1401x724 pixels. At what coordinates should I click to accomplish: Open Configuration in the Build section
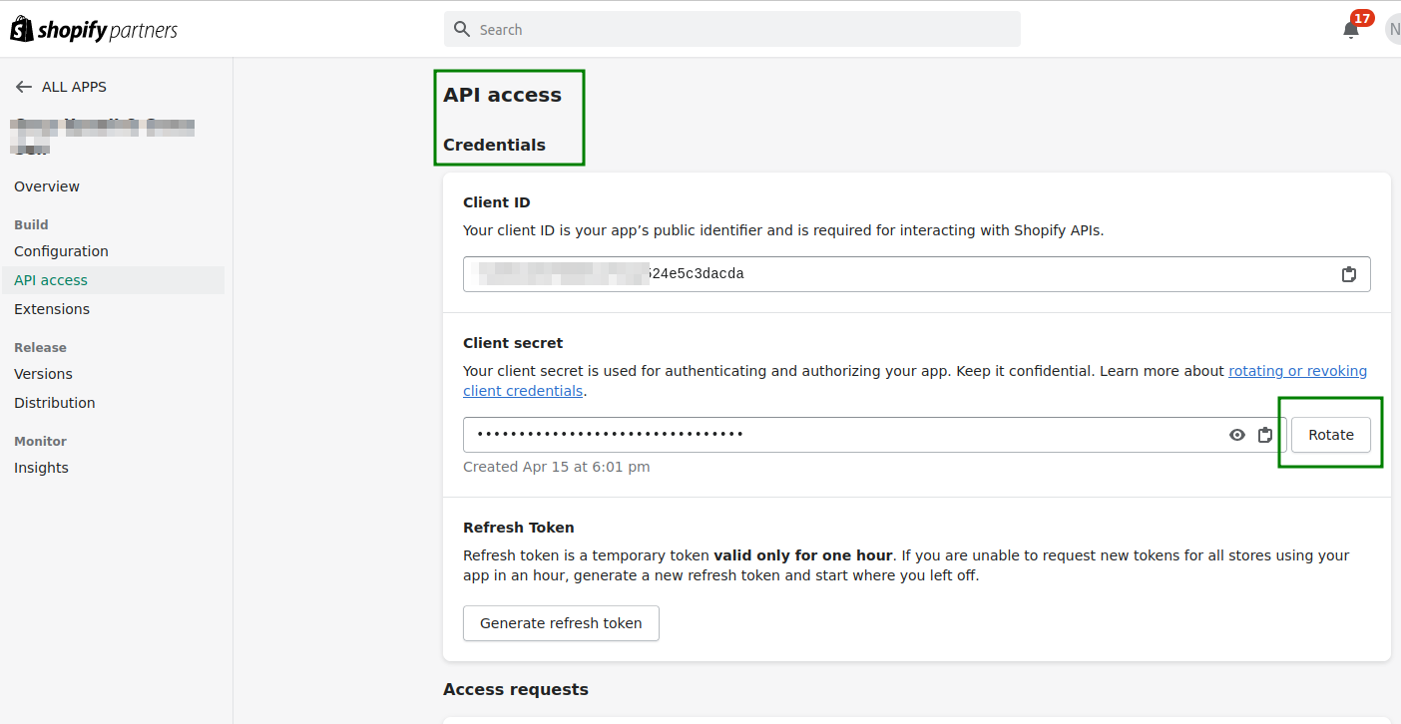click(x=61, y=251)
